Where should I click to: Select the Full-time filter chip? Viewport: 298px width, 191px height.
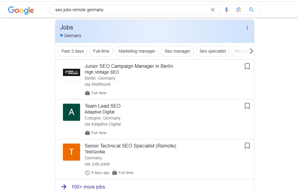[101, 51]
